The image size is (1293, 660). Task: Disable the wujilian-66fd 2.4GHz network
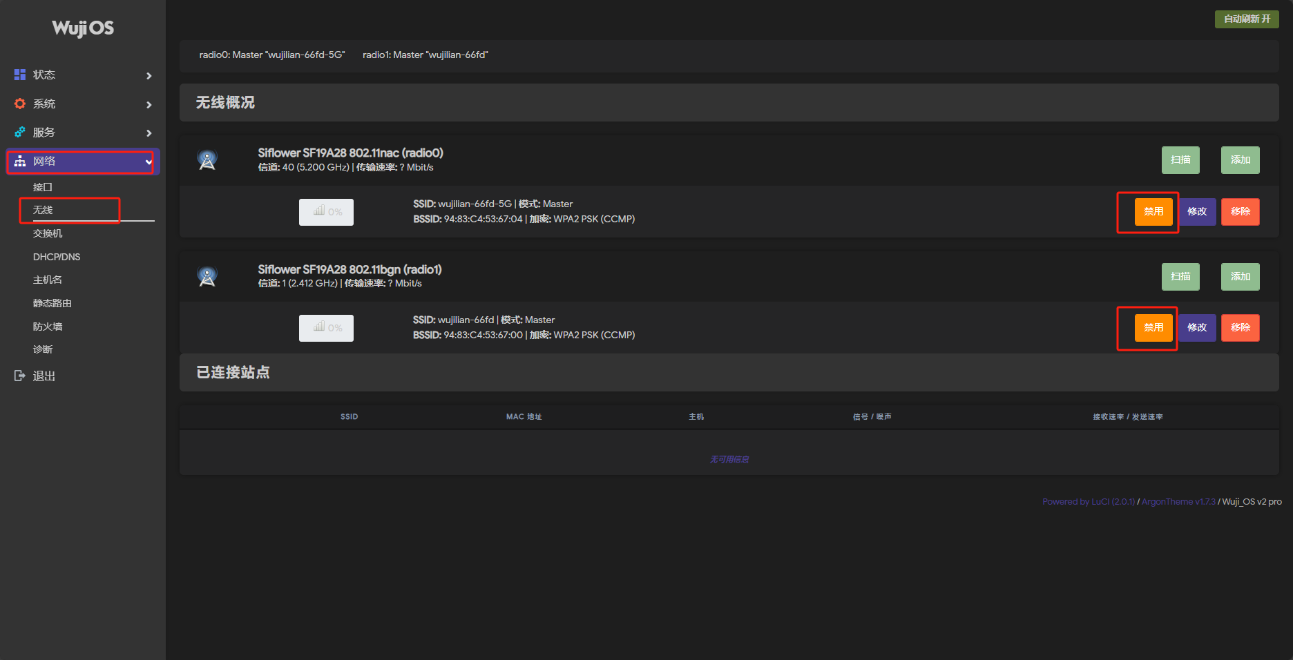pyautogui.click(x=1153, y=328)
